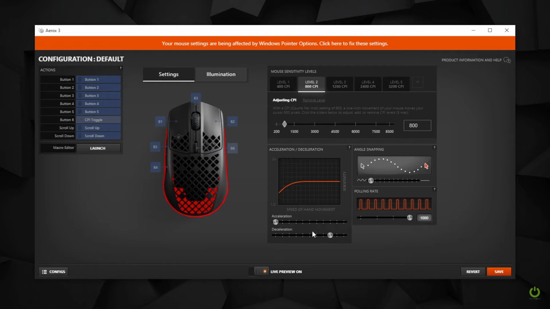Click the orange Save button
Screen dimensions: 550x309
click(x=499, y=272)
